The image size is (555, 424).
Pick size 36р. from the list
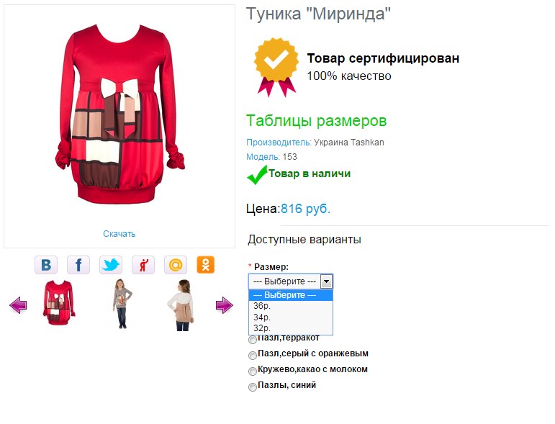pos(291,306)
